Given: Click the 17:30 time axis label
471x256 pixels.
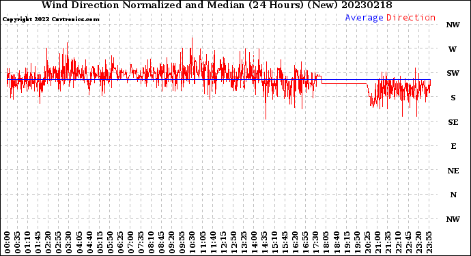Looking at the screenshot, I should pos(315,242).
